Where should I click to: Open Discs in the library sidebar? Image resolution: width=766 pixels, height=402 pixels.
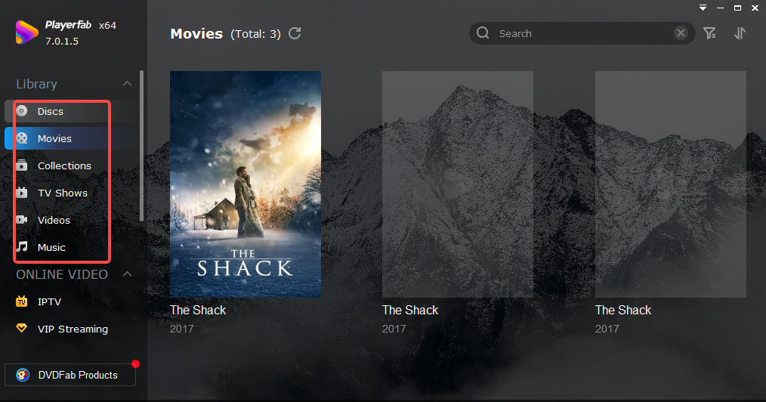click(51, 111)
